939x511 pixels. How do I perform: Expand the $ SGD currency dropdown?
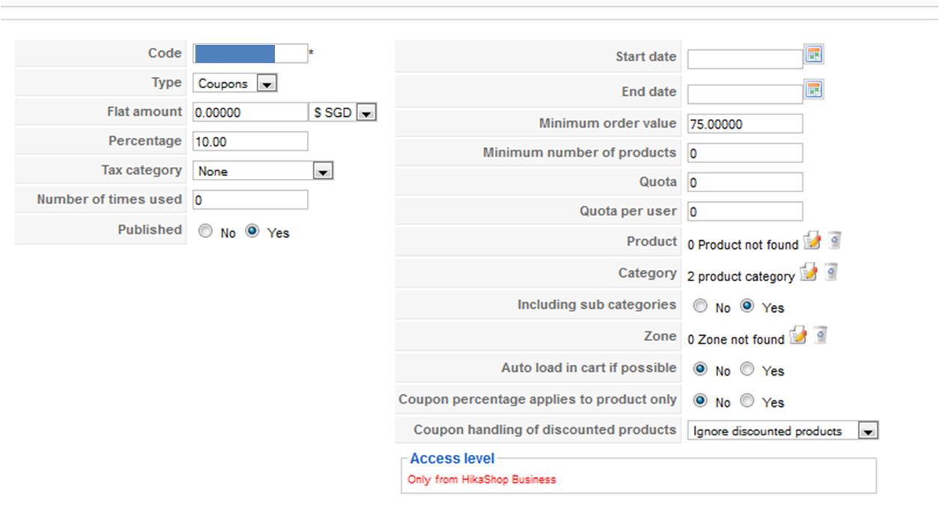343,112
